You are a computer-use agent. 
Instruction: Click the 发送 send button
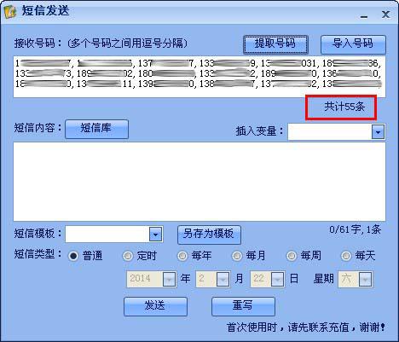[x=155, y=306]
